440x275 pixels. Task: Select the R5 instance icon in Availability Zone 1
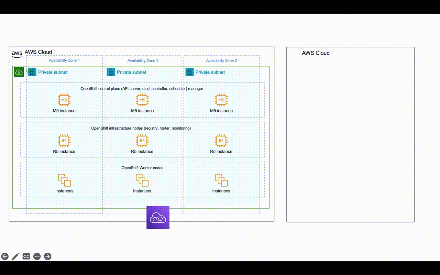click(x=64, y=141)
